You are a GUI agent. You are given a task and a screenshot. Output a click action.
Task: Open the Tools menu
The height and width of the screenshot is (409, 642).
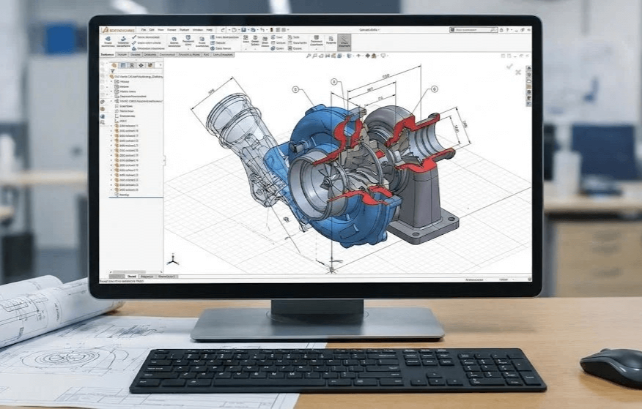coord(184,30)
